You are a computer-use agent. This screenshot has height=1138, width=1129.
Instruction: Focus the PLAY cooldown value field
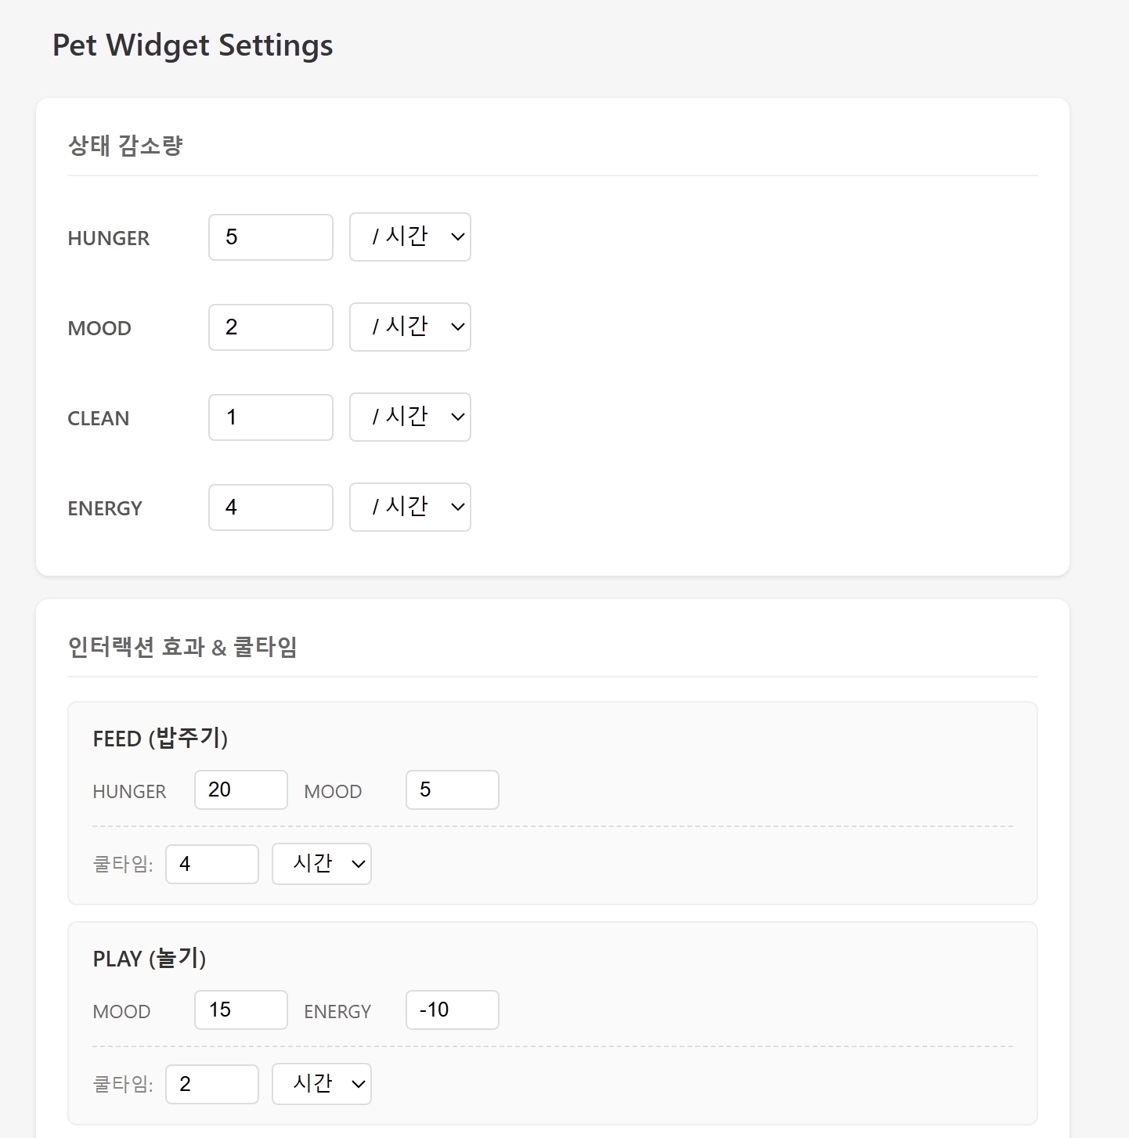pos(211,1084)
